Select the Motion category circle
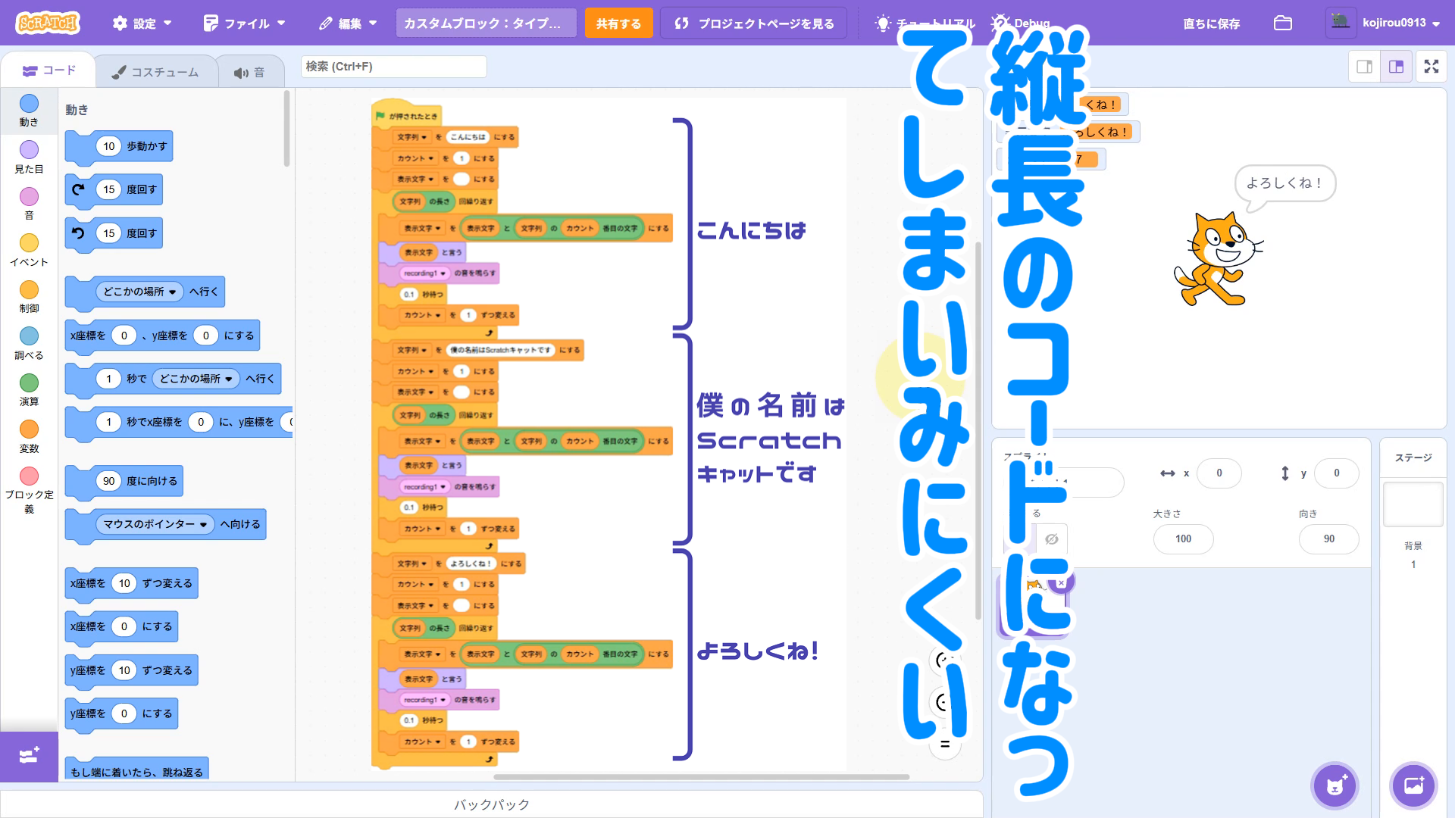This screenshot has width=1455, height=818. coord(29,104)
